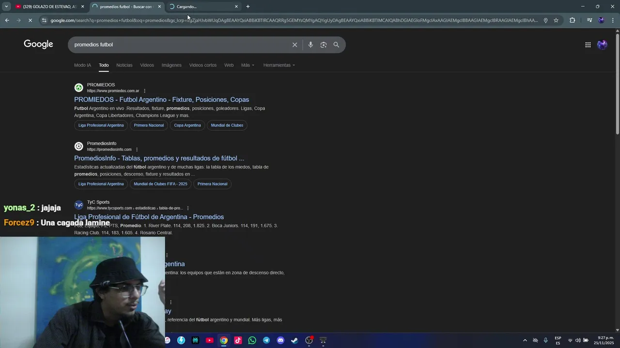Select the Videos filter tab
Image resolution: width=620 pixels, height=348 pixels.
[x=147, y=65]
